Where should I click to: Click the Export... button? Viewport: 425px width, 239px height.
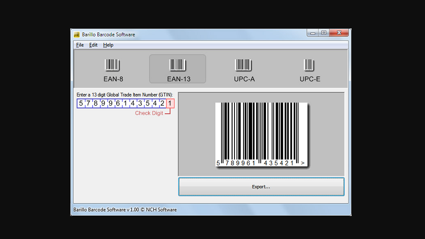(x=261, y=186)
